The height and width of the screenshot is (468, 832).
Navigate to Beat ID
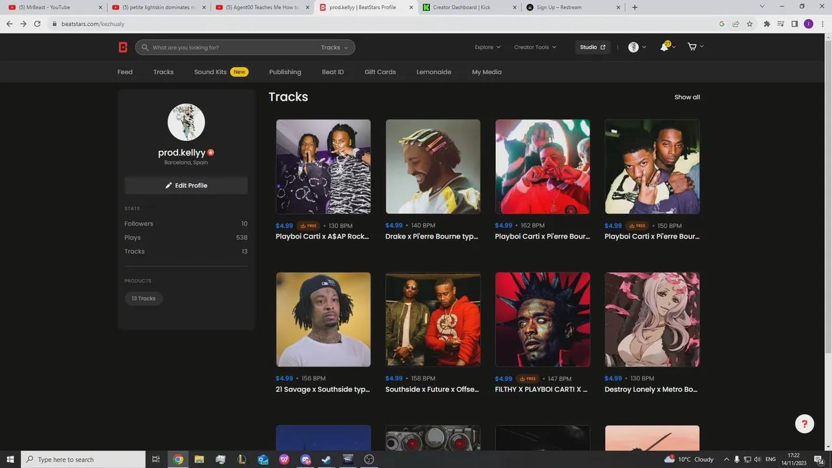[333, 72]
